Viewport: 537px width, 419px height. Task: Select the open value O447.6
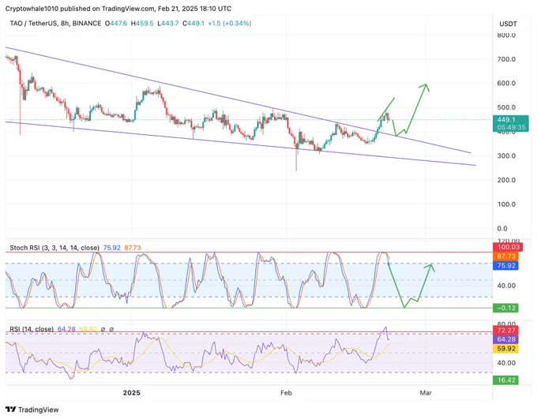(x=116, y=24)
